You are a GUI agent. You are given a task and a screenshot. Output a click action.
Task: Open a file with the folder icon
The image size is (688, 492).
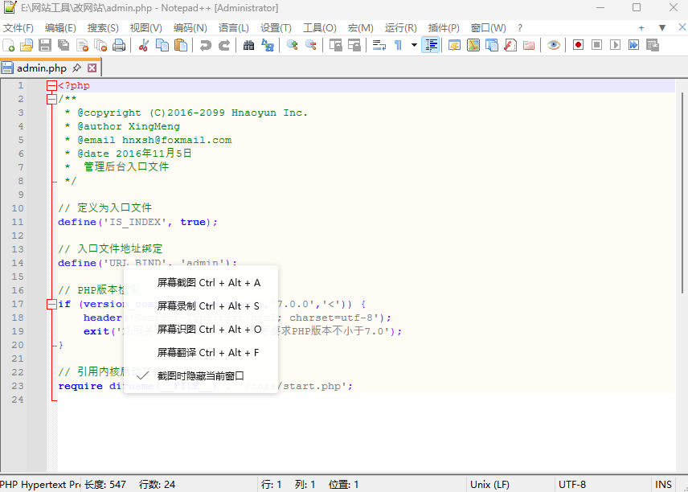(27, 45)
